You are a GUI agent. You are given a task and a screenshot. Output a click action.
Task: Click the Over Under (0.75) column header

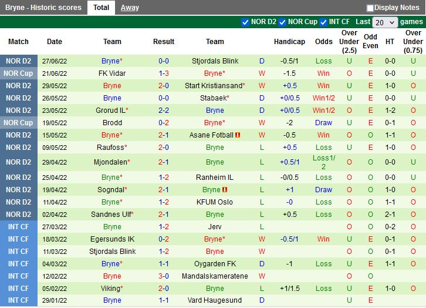[x=413, y=42]
